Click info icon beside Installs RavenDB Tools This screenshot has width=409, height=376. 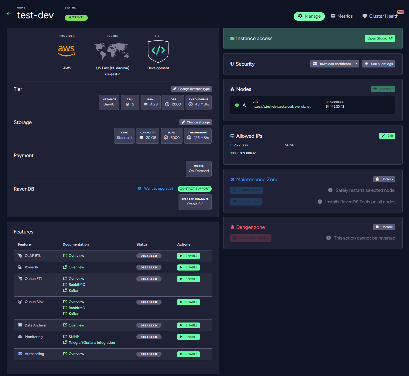point(320,202)
